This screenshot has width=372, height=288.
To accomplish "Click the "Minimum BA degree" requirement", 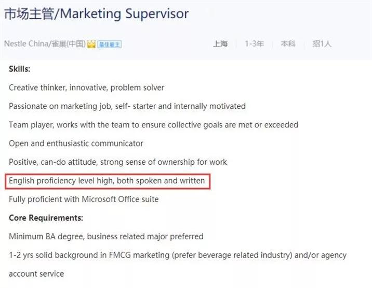I will tap(106, 236).
